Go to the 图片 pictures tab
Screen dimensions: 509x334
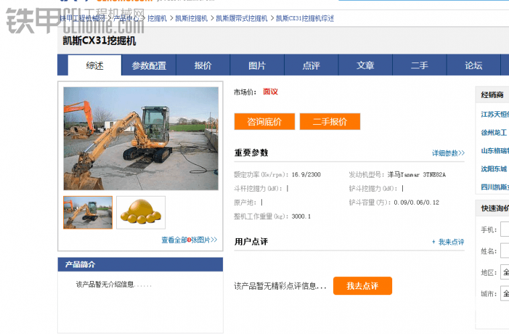[x=257, y=66]
